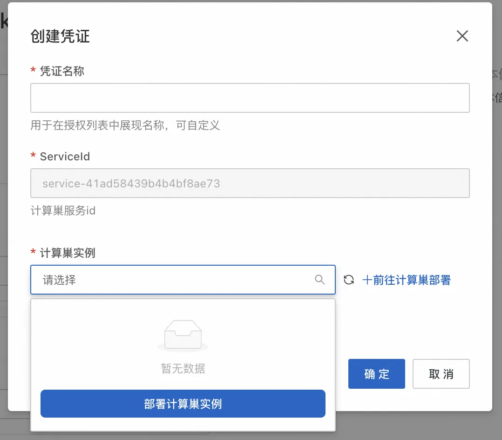Confirm with the 确定 button
502x440 pixels.
click(x=376, y=374)
